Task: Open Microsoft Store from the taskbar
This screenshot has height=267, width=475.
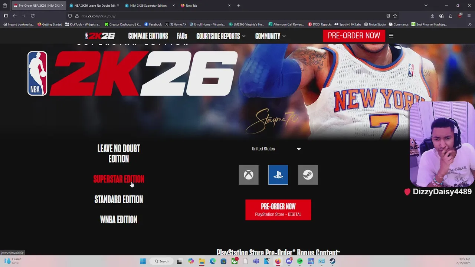Action: pos(223,261)
